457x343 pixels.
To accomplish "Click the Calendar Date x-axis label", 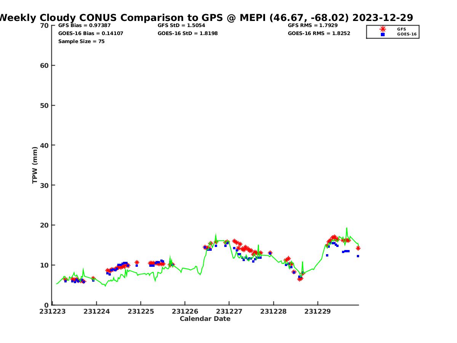I will [205, 319].
